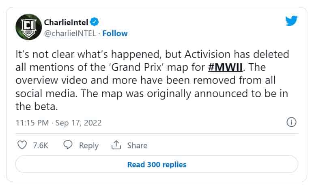
Task: Click the CharlieIntel display name
Action: click(x=66, y=22)
